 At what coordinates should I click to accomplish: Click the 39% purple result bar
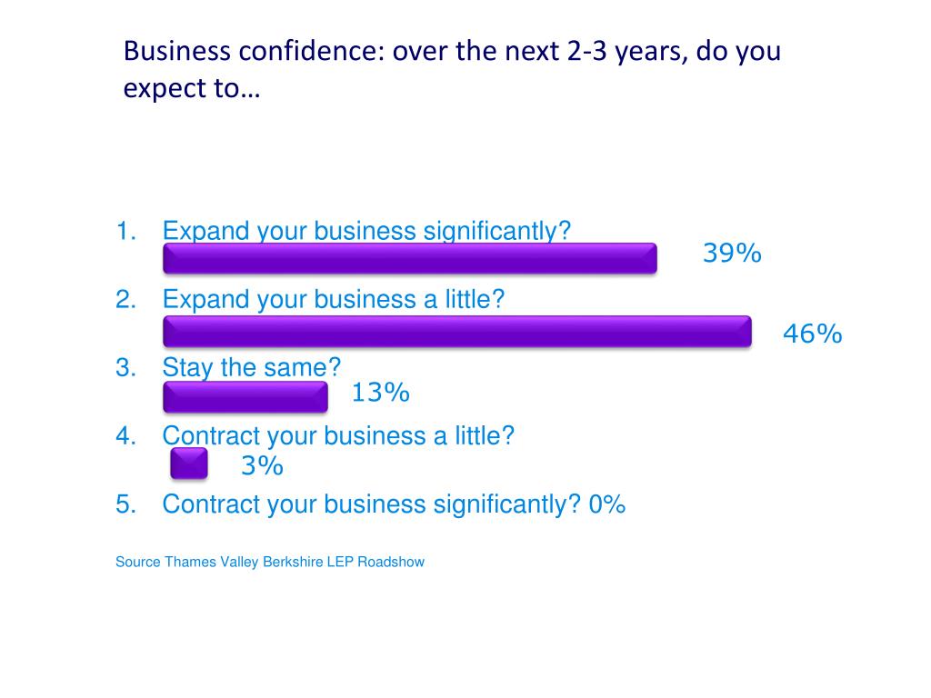click(x=410, y=258)
